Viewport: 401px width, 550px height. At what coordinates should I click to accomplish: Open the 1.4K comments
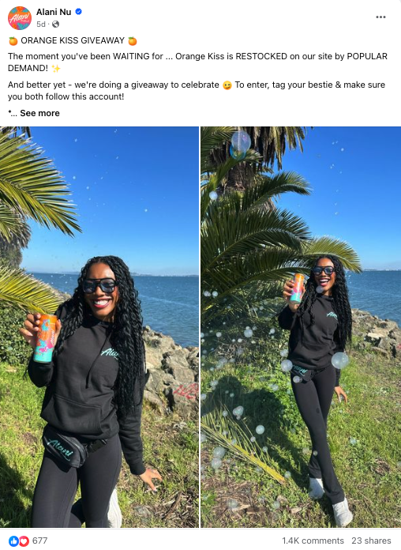click(x=313, y=541)
